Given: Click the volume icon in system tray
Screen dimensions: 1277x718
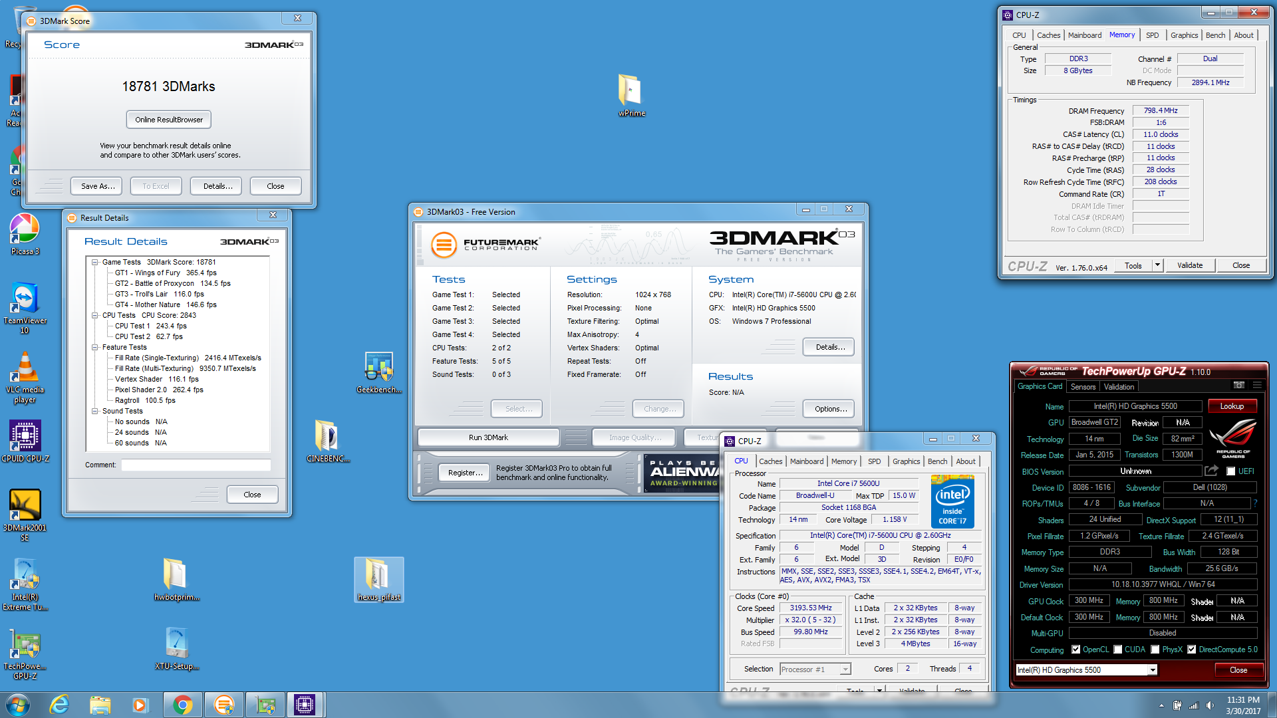Looking at the screenshot, I should pos(1210,705).
